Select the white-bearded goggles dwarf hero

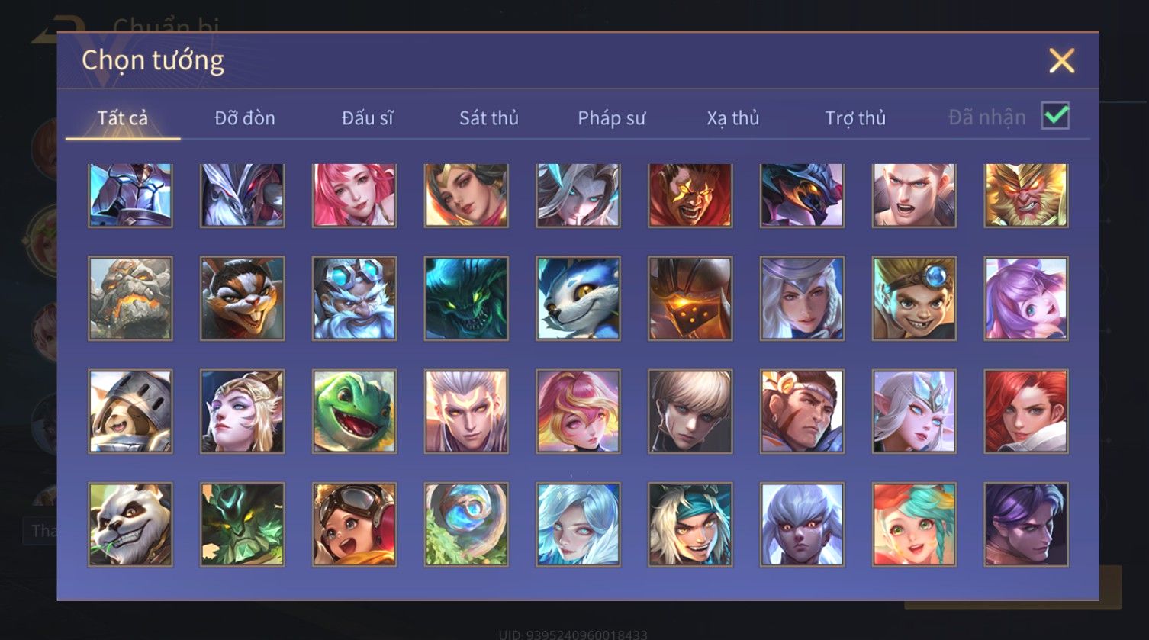tap(354, 298)
